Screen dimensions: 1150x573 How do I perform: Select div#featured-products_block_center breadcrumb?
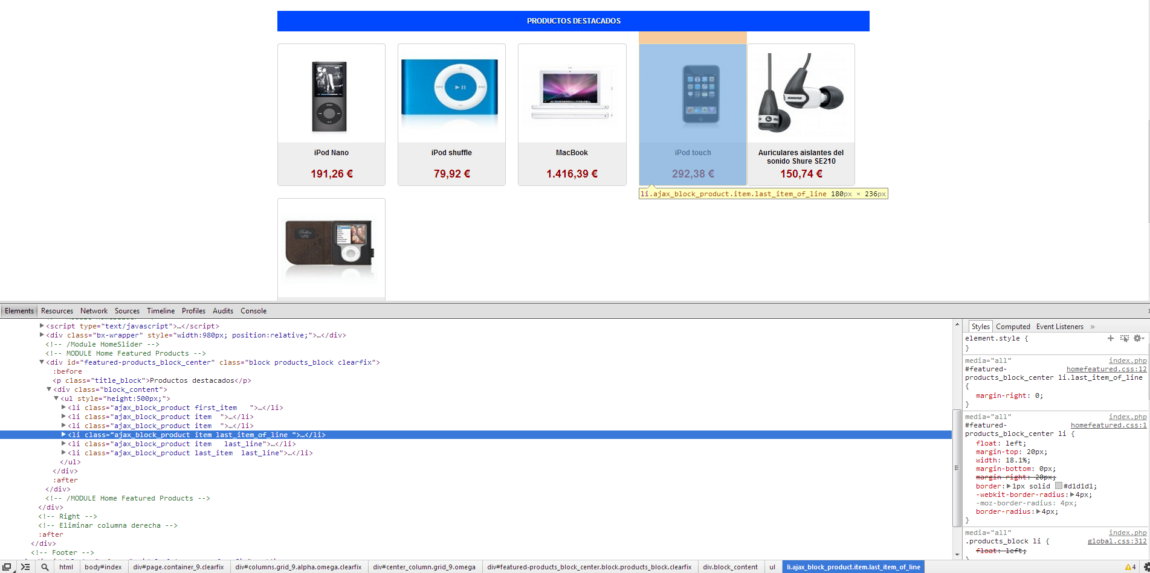click(x=589, y=567)
